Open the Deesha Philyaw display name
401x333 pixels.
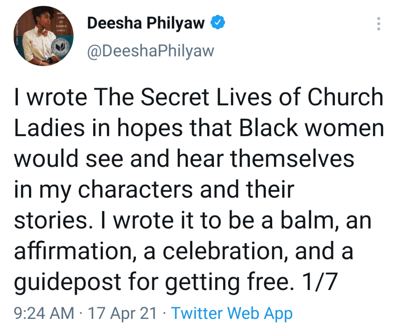point(146,24)
